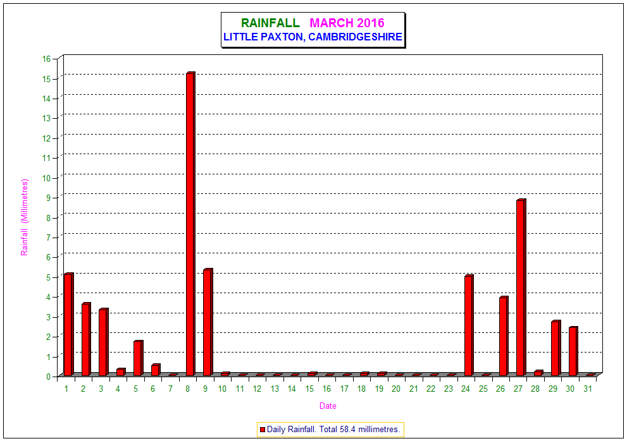Viewport: 627px width, 441px height.
Task: Click the x-axis date label '12'
Action: click(x=257, y=389)
